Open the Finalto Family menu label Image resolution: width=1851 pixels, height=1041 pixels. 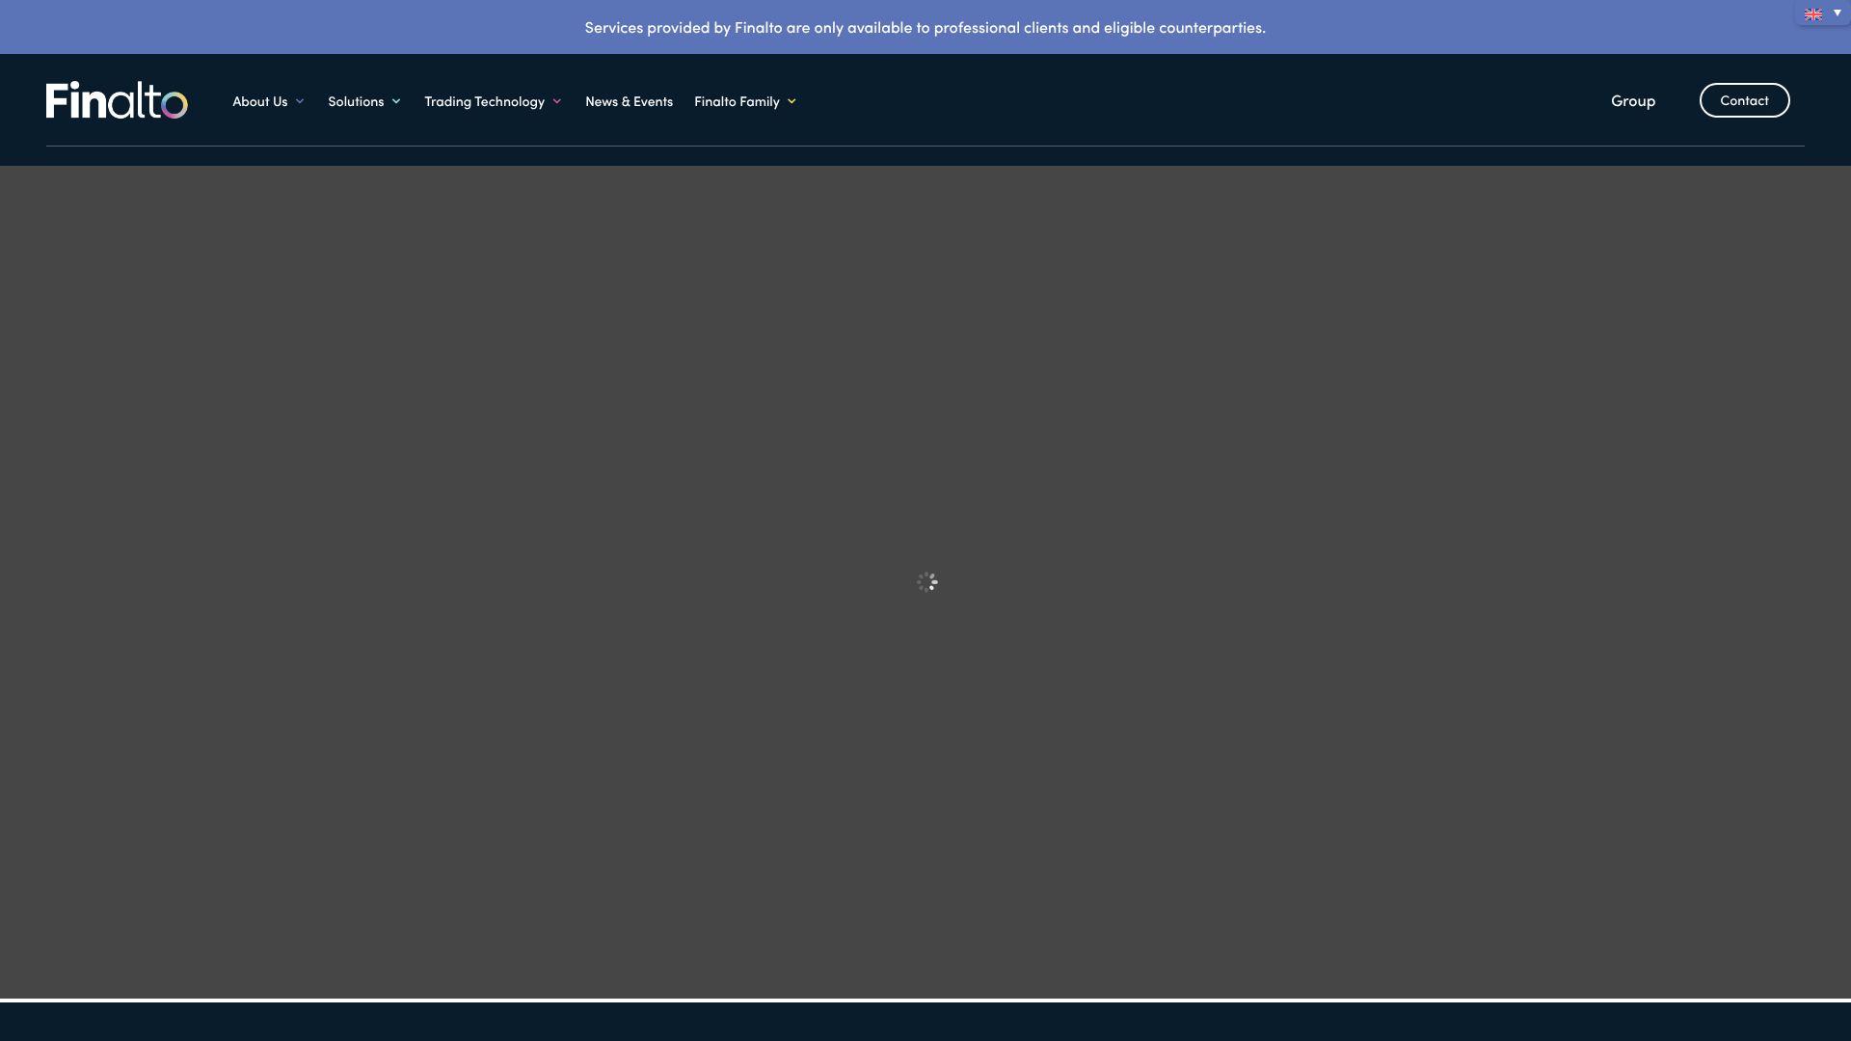pos(737,101)
